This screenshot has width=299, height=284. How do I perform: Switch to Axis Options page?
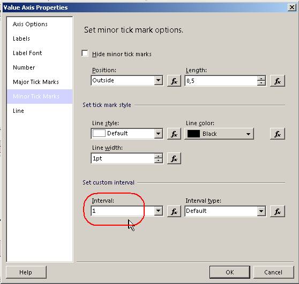pyautogui.click(x=30, y=24)
